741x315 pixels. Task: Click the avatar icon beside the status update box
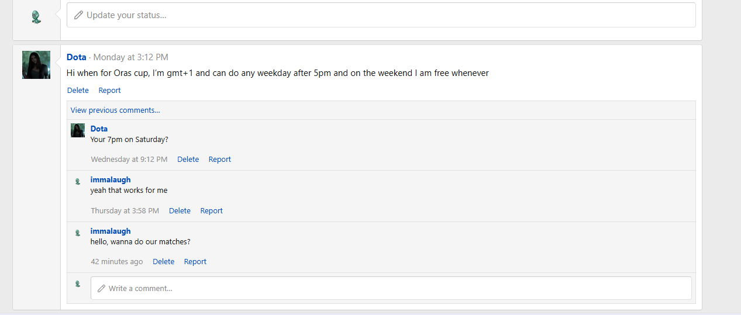(36, 17)
